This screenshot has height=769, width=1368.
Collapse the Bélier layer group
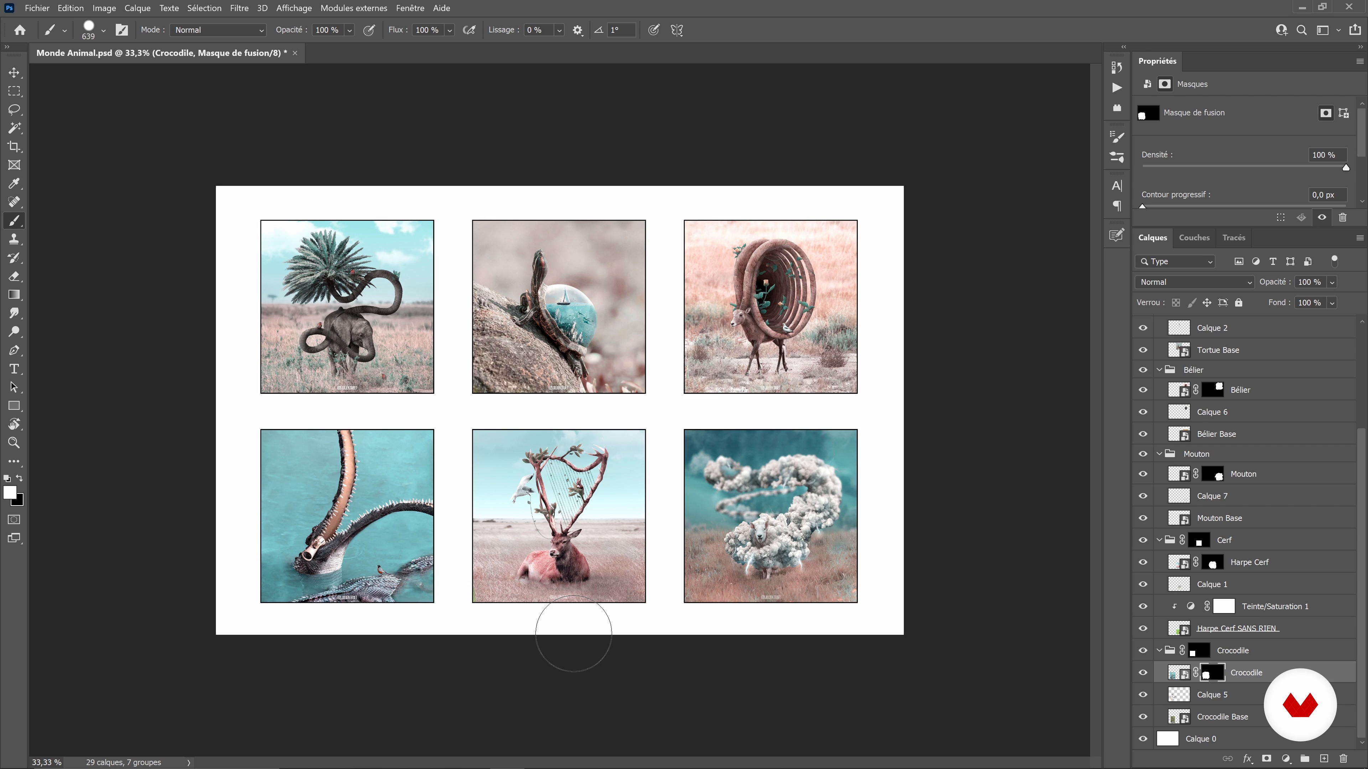1159,370
